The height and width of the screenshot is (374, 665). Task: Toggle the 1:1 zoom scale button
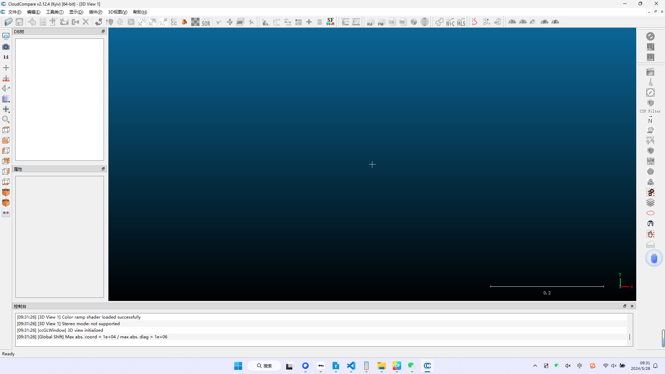pyautogui.click(x=6, y=57)
